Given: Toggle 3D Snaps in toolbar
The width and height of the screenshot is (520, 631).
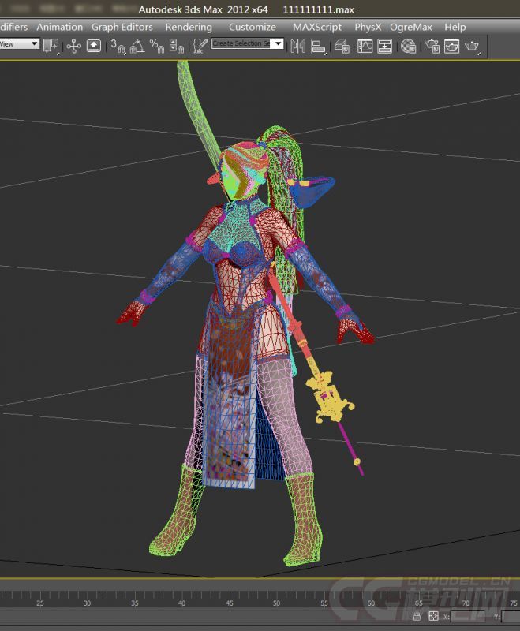Looking at the screenshot, I should tap(118, 46).
